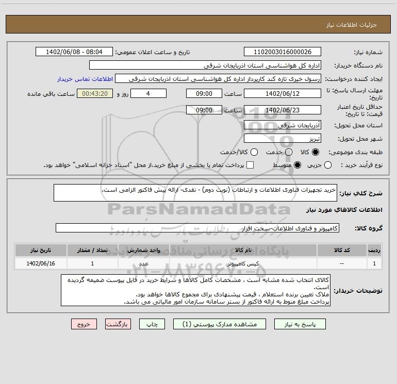This screenshot has width=397, height=384.
Task: Click the ردیف column header
Action: point(374,250)
